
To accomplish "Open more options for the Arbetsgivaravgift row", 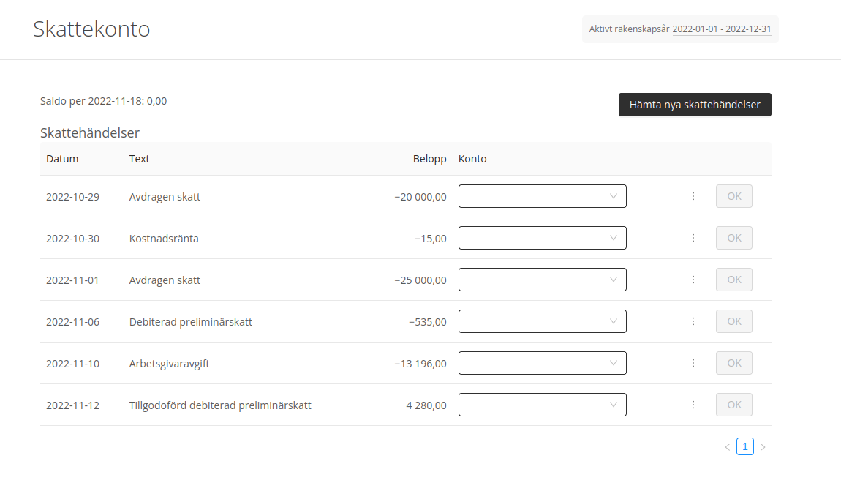I will point(693,363).
